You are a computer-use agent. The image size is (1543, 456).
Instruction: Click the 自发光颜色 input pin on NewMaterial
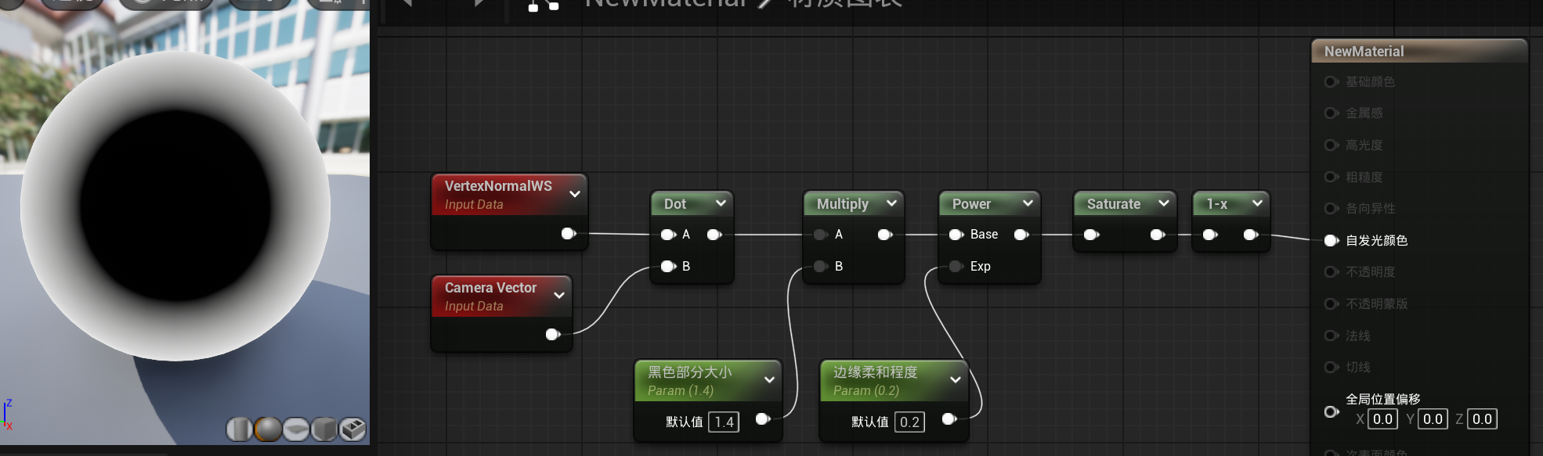pos(1331,240)
